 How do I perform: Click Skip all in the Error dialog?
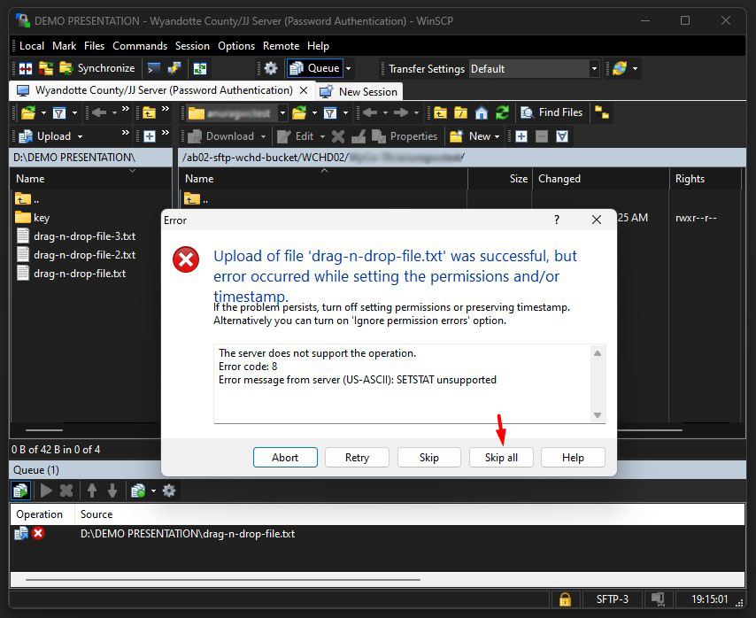pos(501,458)
